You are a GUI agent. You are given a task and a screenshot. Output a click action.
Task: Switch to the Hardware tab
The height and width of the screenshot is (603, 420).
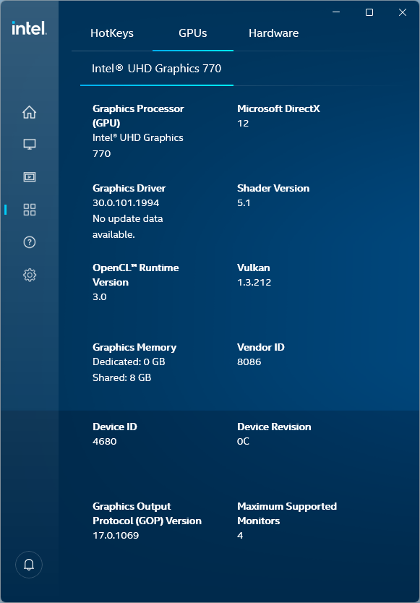[273, 33]
